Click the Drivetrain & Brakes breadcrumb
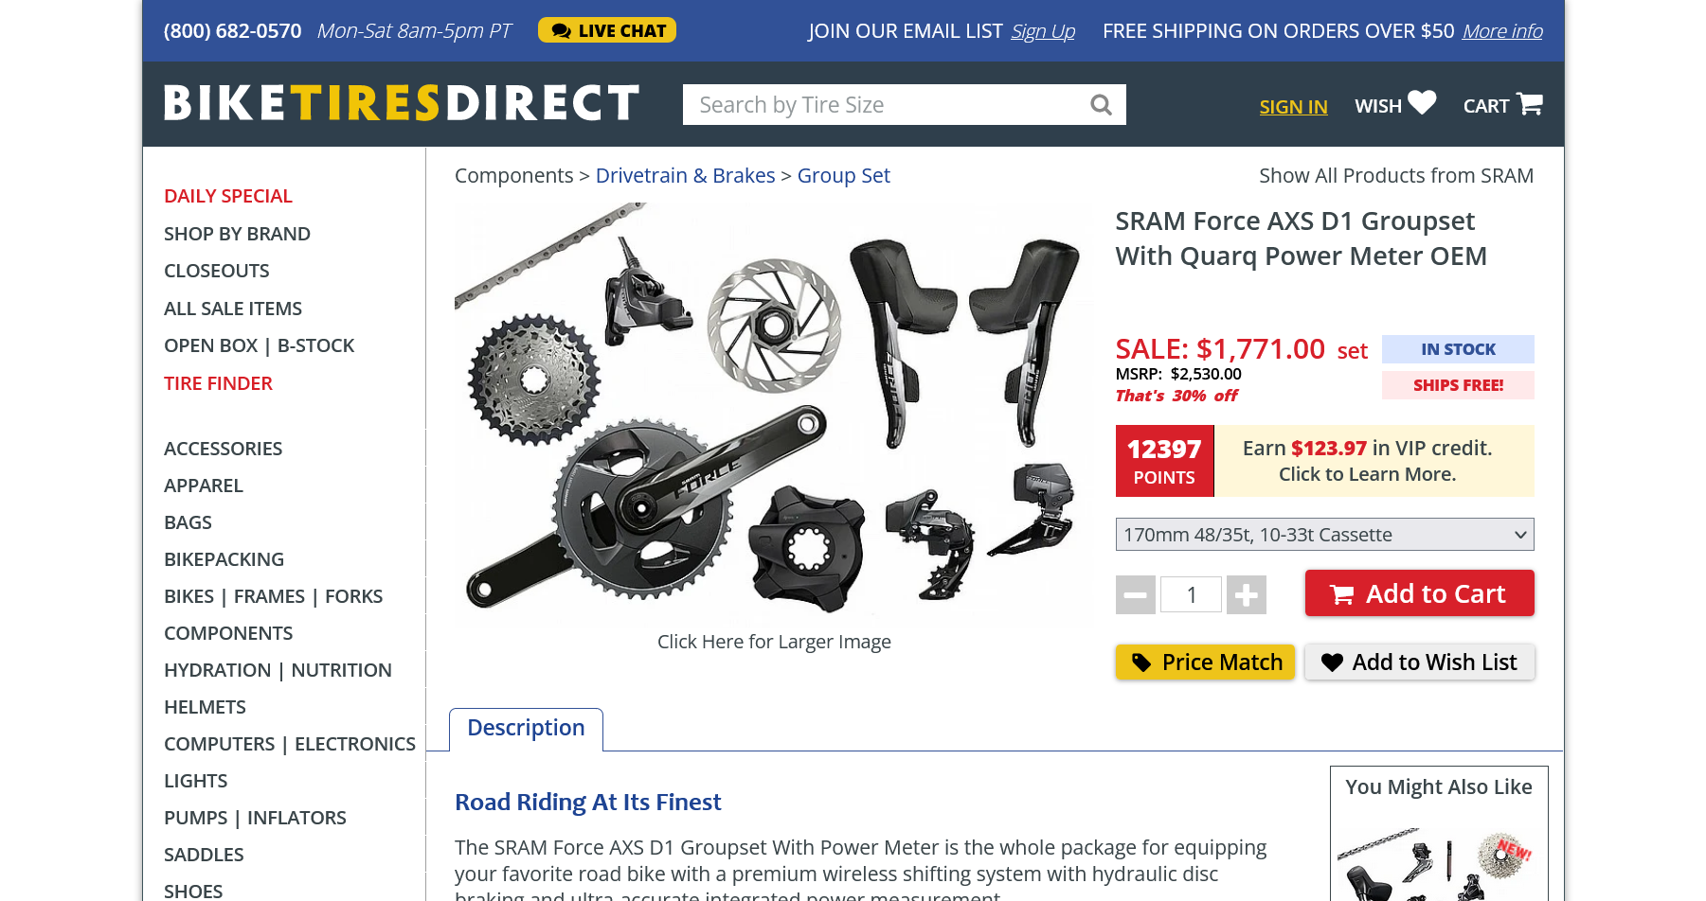This screenshot has height=901, width=1706. click(685, 176)
